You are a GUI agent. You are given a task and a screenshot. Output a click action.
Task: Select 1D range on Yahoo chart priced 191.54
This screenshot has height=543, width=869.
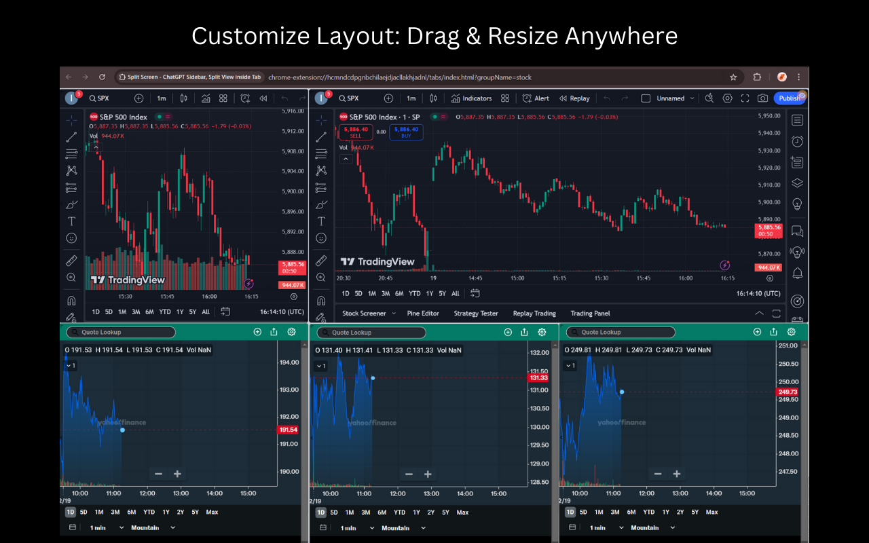pyautogui.click(x=71, y=512)
